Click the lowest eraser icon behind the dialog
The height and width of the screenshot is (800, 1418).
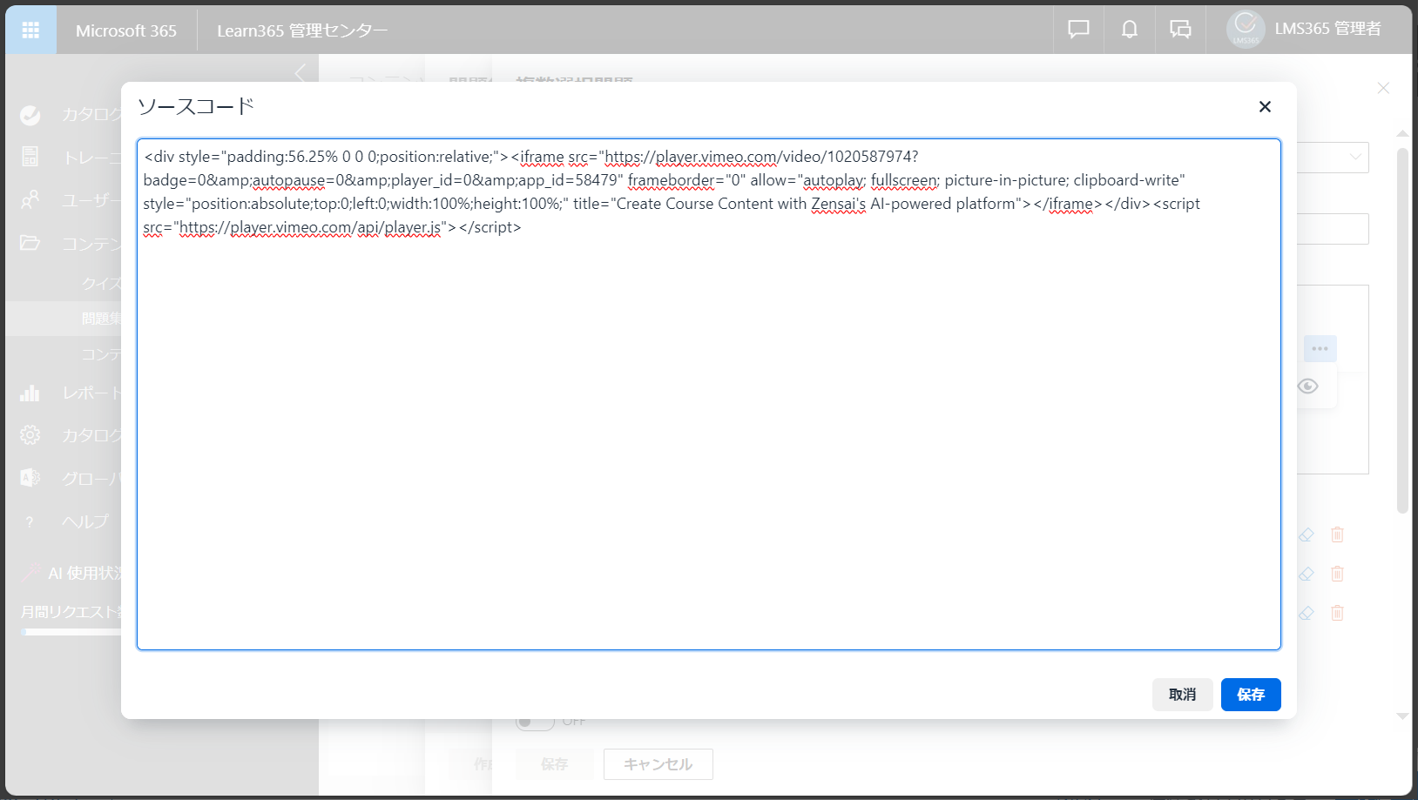click(x=1306, y=613)
